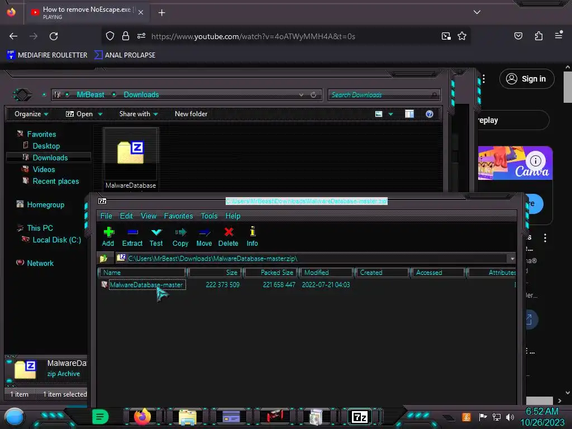572x429 pixels.
Task: Sort the 7-Zip list by the Name column
Action: coord(142,273)
